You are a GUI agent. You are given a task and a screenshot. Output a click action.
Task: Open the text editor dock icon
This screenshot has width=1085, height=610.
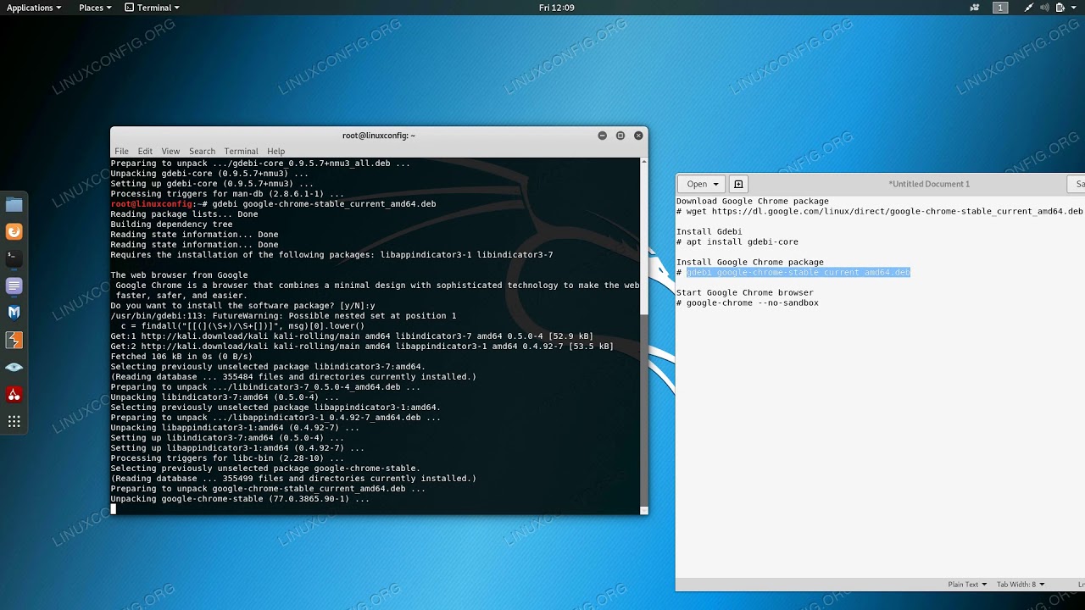coord(14,286)
